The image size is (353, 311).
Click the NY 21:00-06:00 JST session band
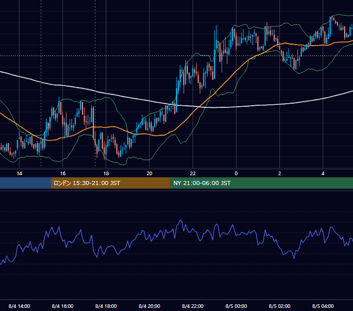point(261,183)
